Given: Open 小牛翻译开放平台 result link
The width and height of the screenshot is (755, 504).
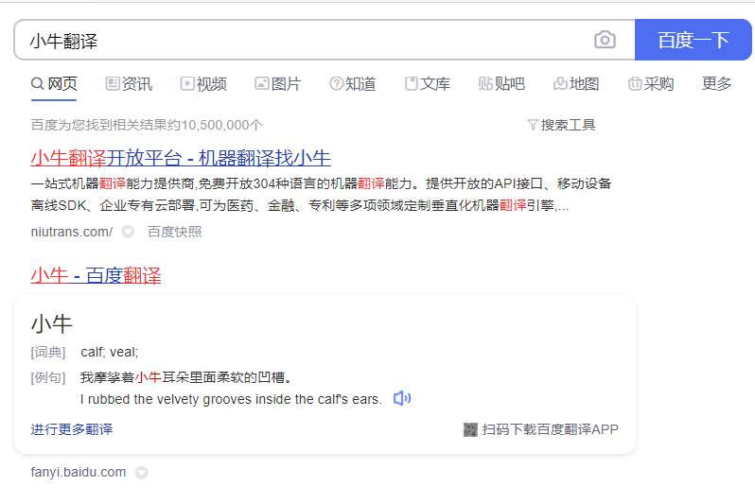Looking at the screenshot, I should 181,158.
